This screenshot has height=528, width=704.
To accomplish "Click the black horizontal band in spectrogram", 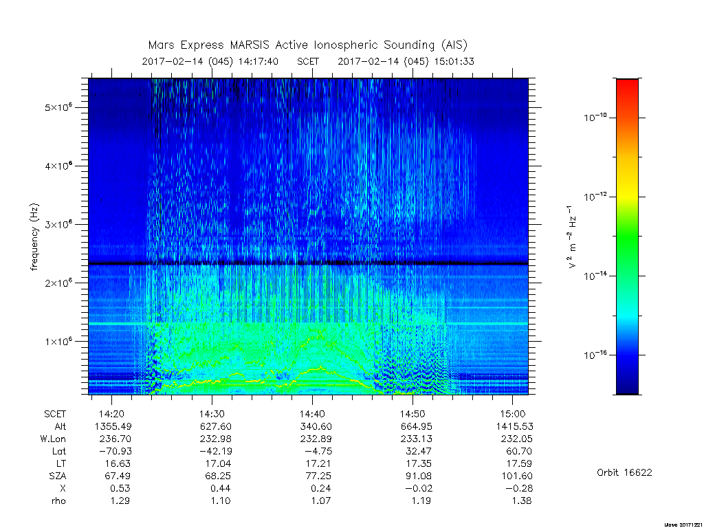I will (308, 263).
